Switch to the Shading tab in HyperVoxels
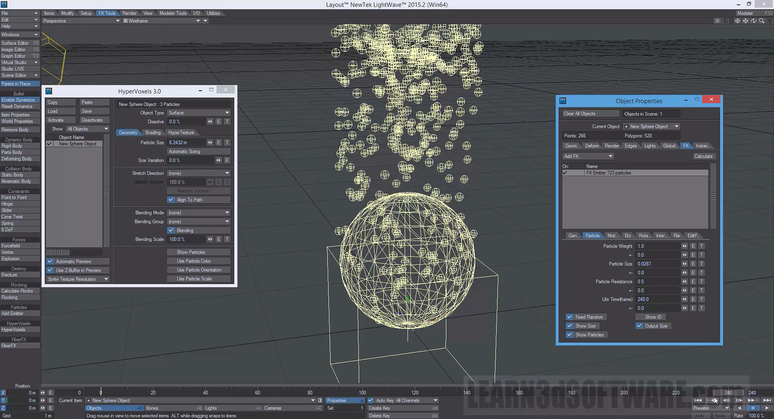 [153, 132]
